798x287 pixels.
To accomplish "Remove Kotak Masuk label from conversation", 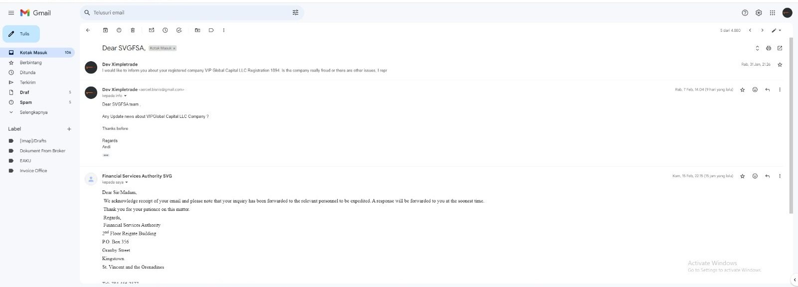I will [174, 48].
